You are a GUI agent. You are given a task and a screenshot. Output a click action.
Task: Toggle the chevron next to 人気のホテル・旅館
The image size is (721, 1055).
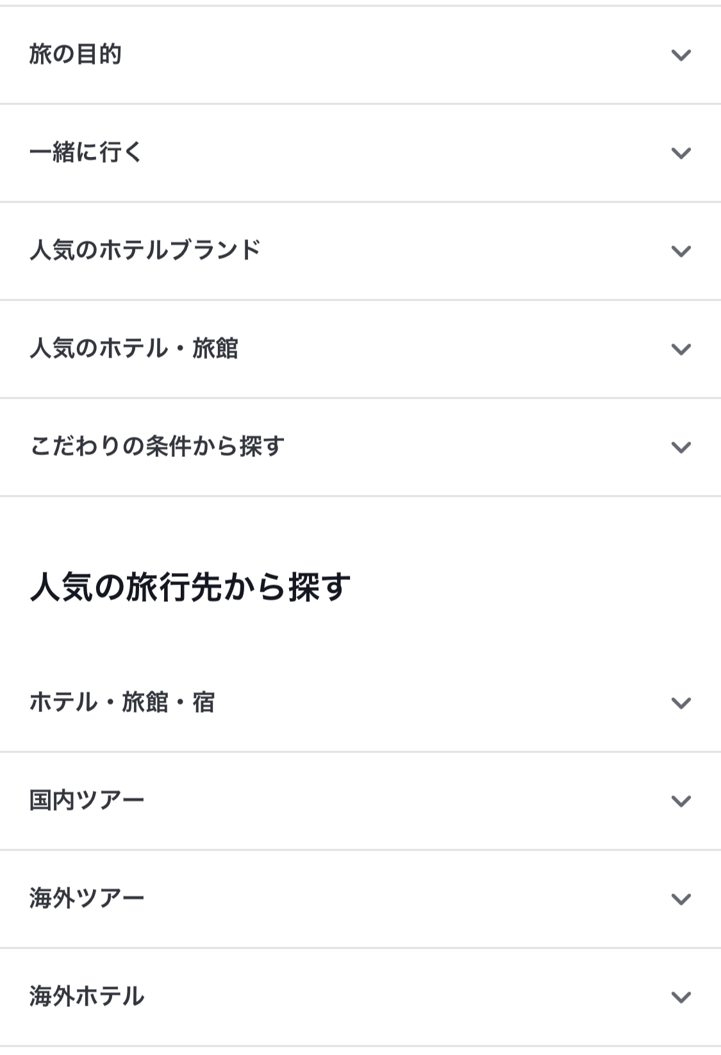(x=681, y=349)
